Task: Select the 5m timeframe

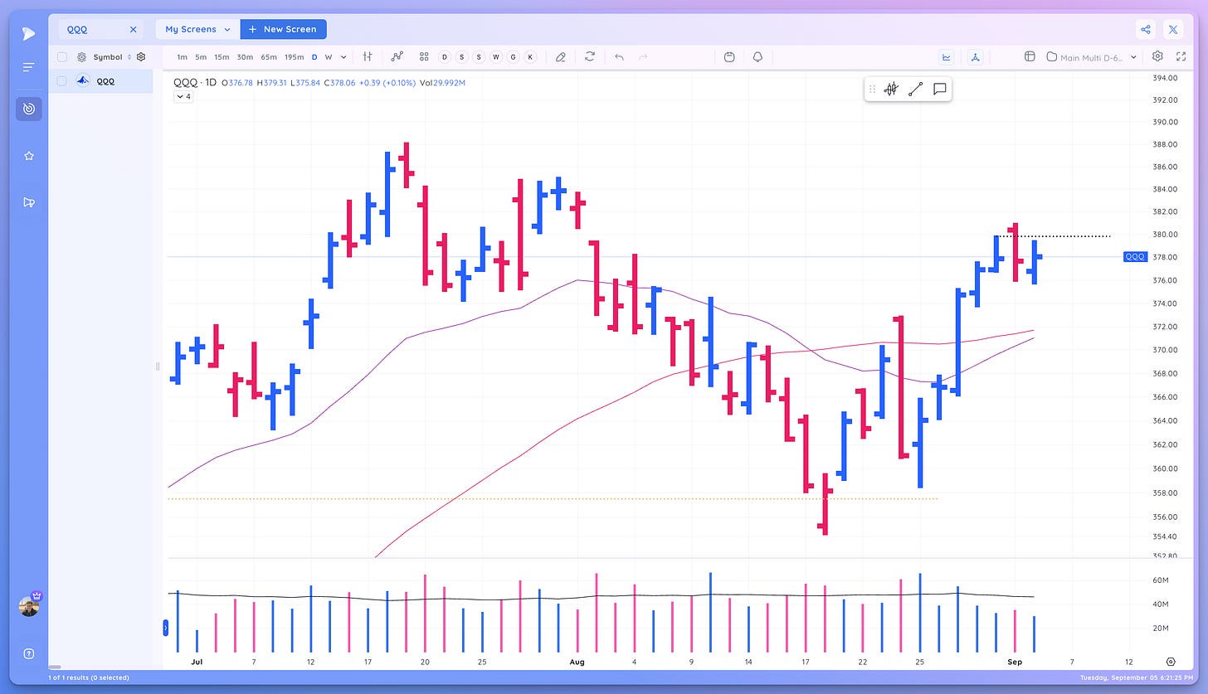Action: point(201,57)
